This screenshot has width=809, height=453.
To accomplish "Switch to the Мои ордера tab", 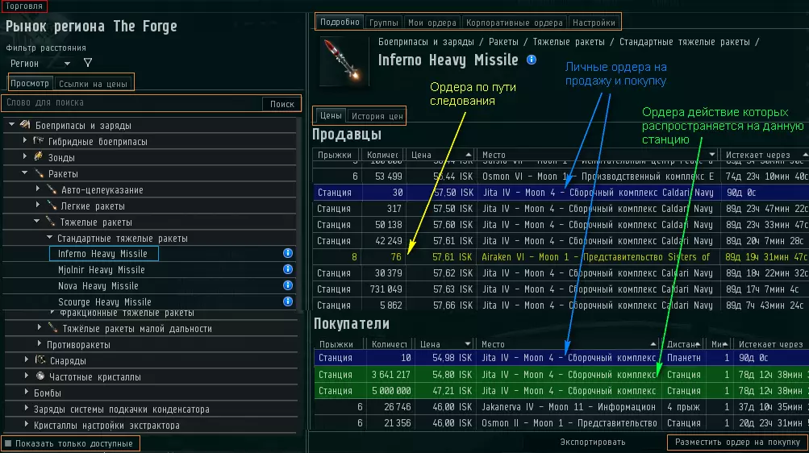I will click(x=432, y=23).
